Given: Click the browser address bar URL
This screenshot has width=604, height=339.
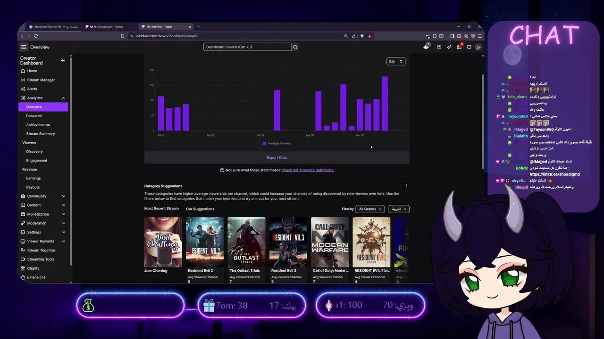Looking at the screenshot, I should (x=167, y=36).
